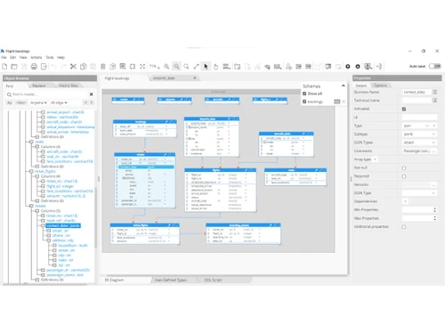The width and height of the screenshot is (445, 334).
Task: Open the All object types dropdown
Action: pyautogui.click(x=59, y=102)
